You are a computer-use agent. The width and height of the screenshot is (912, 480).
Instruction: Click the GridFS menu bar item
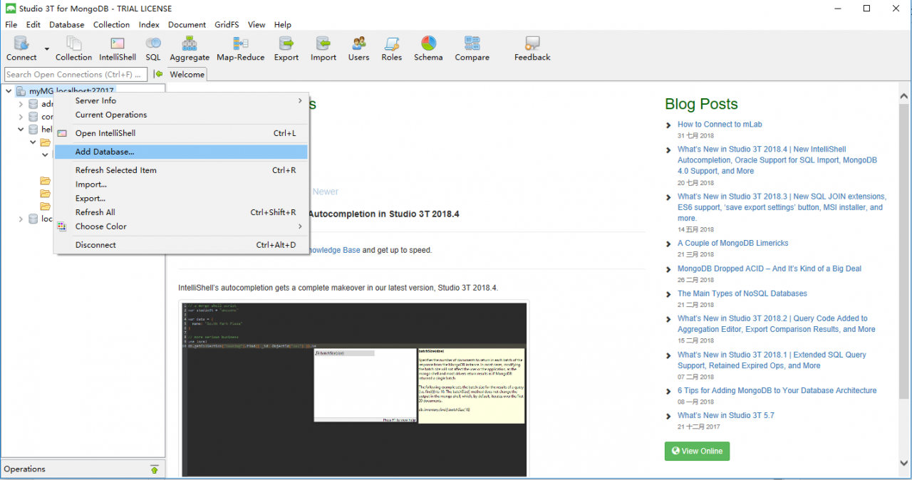point(226,24)
